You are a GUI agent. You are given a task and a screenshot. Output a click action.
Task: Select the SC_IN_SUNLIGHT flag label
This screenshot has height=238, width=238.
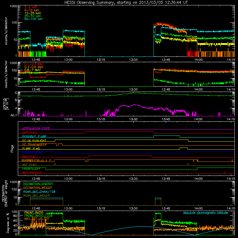[x=34, y=140]
